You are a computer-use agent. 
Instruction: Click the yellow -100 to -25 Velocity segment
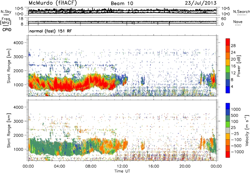[x=228, y=136]
